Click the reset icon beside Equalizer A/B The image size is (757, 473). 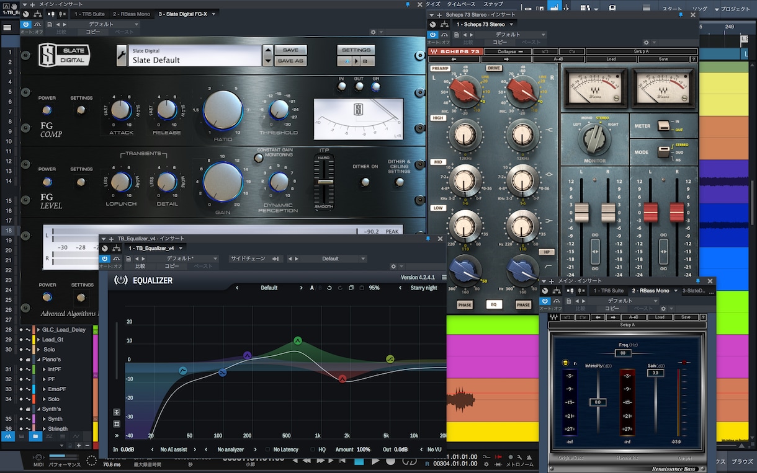(x=329, y=288)
